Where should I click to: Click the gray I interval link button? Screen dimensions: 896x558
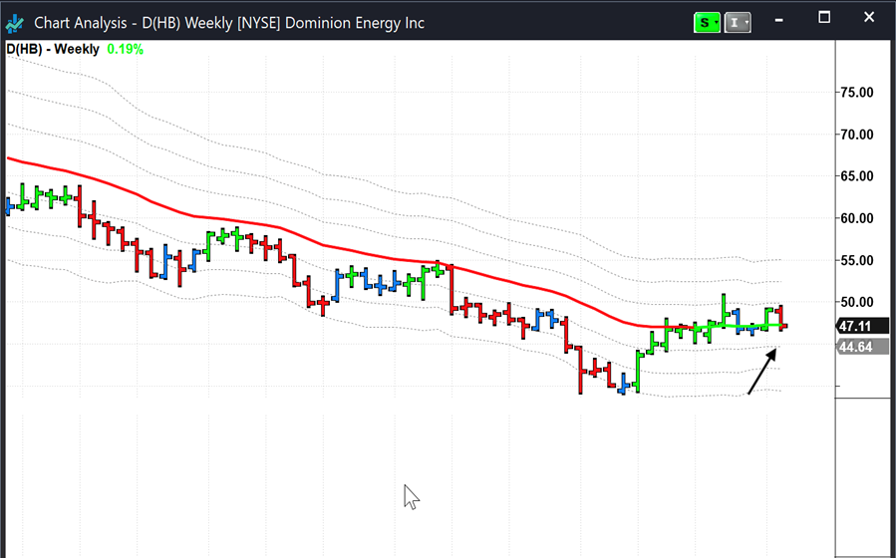pos(734,22)
